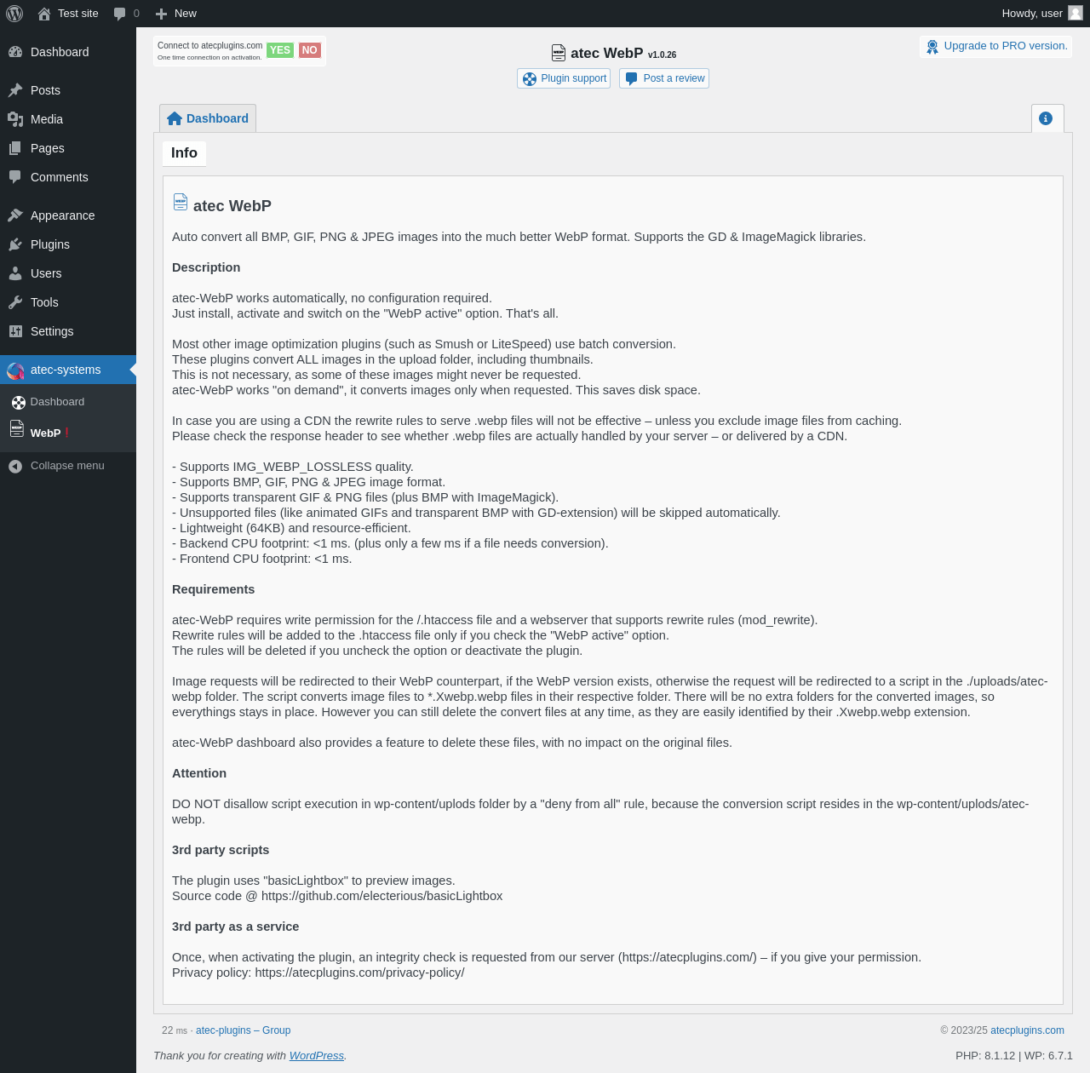1090x1073 pixels.
Task: Open New content menu label
Action: (x=186, y=14)
